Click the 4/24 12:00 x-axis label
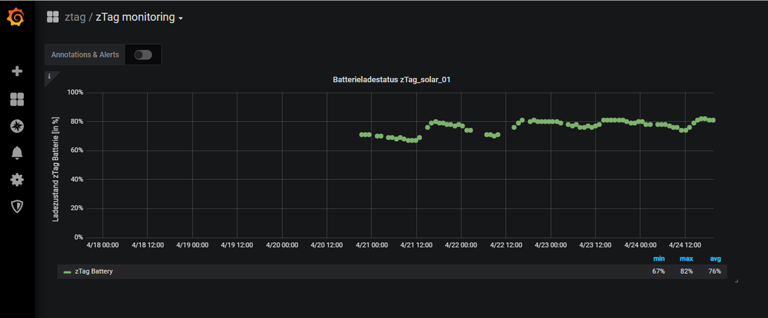This screenshot has height=318, width=768. tap(685, 245)
